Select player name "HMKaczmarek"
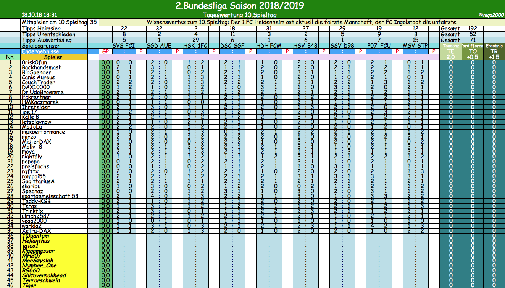Viewport: 505px width, 288px height. click(x=40, y=102)
